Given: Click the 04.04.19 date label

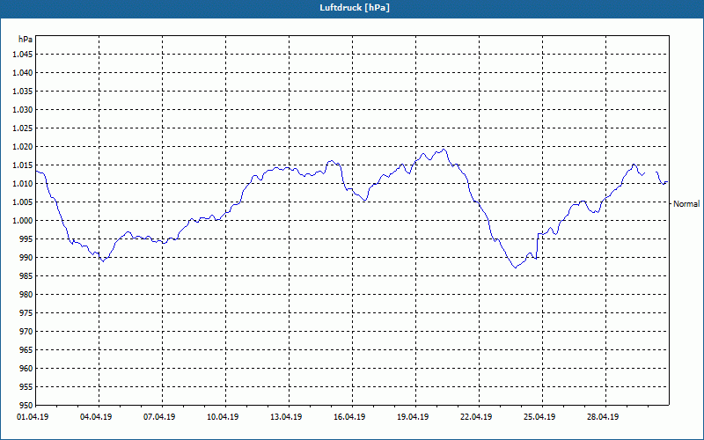Looking at the screenshot, I should click(96, 417).
